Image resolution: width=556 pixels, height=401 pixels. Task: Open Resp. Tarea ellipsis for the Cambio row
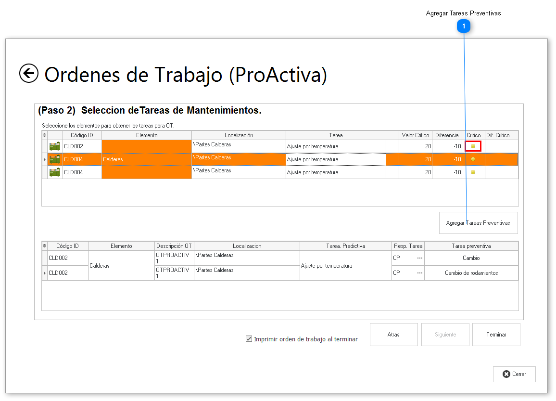coord(419,258)
